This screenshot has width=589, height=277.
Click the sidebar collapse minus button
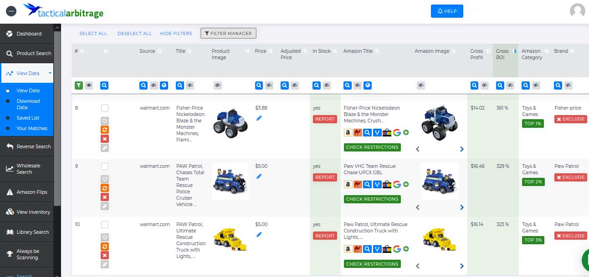pos(11,11)
